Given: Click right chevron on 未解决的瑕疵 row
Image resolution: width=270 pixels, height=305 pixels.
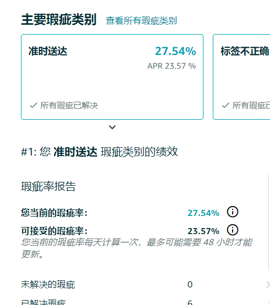Looking at the screenshot, I should click(x=268, y=285).
